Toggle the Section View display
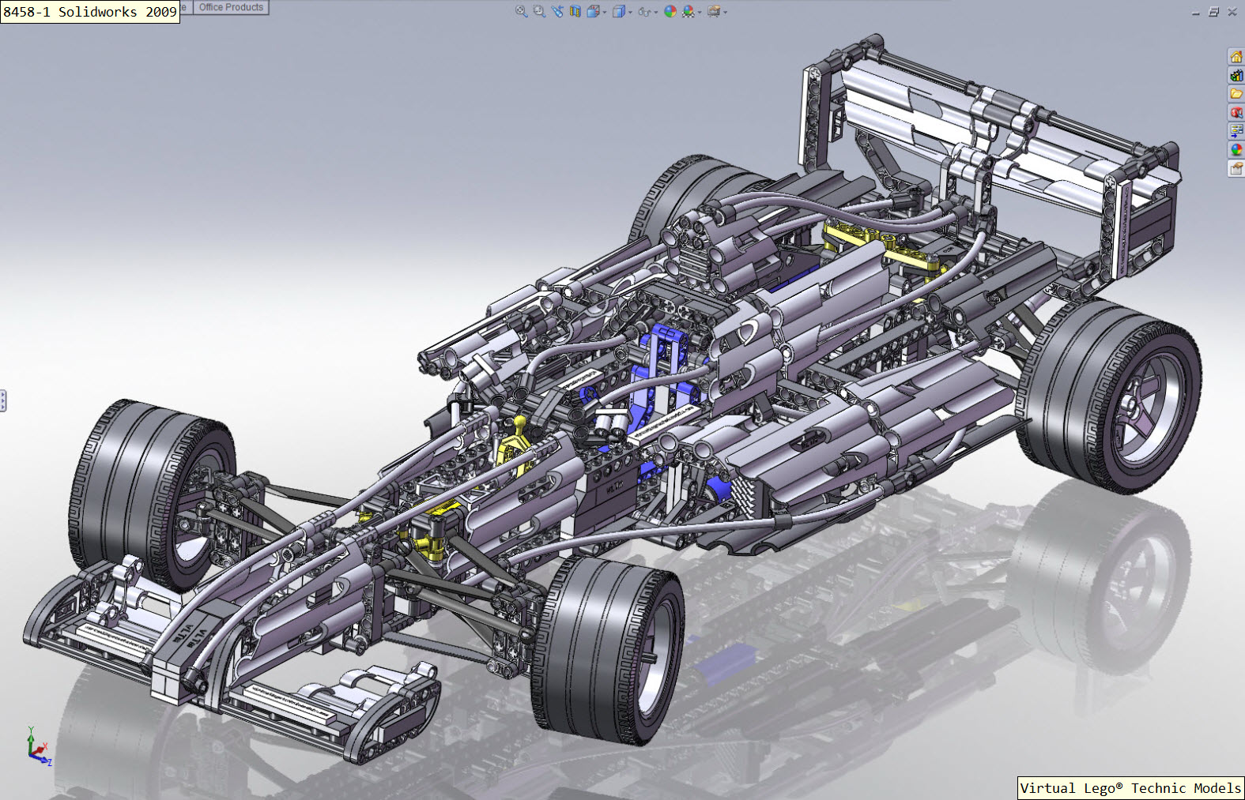The height and width of the screenshot is (800, 1245). pos(575,11)
